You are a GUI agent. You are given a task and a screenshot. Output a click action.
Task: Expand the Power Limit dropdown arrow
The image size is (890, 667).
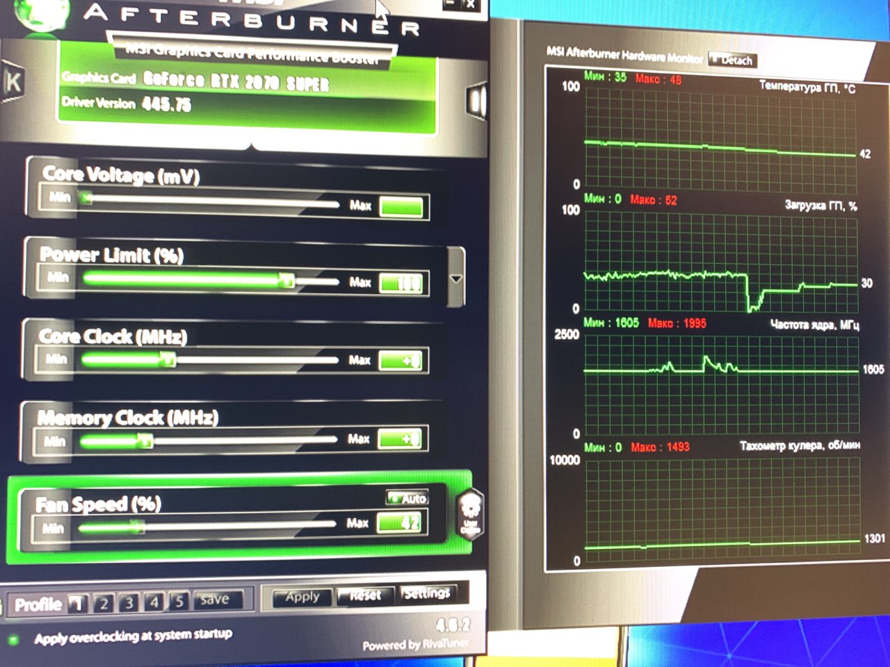click(x=456, y=279)
